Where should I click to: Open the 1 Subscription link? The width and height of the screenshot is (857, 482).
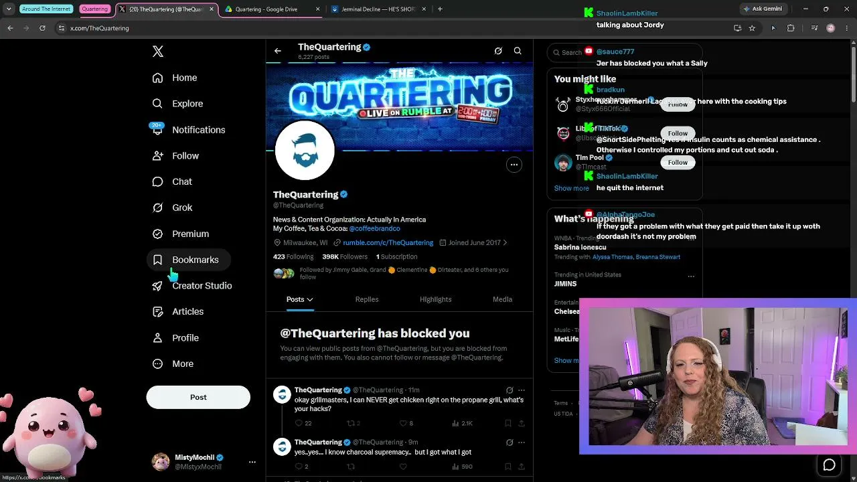396,257
